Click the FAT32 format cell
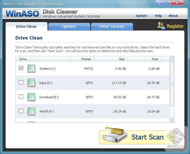This screenshot has width=190, height=154. 89,69
